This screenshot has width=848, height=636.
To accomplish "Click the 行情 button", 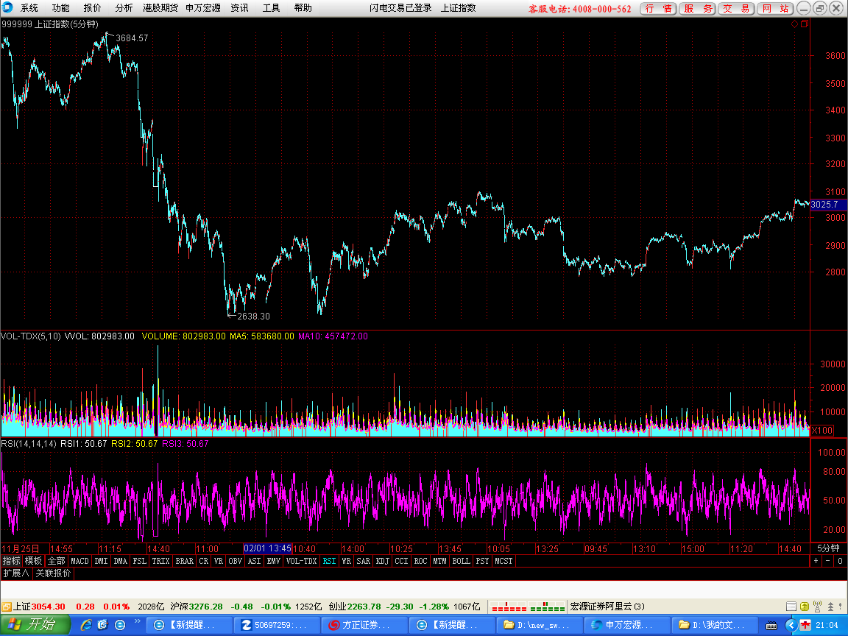I will (658, 8).
